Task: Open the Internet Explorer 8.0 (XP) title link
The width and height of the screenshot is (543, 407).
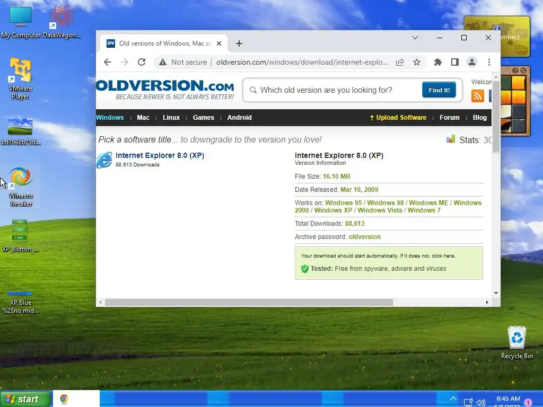Action: click(160, 155)
